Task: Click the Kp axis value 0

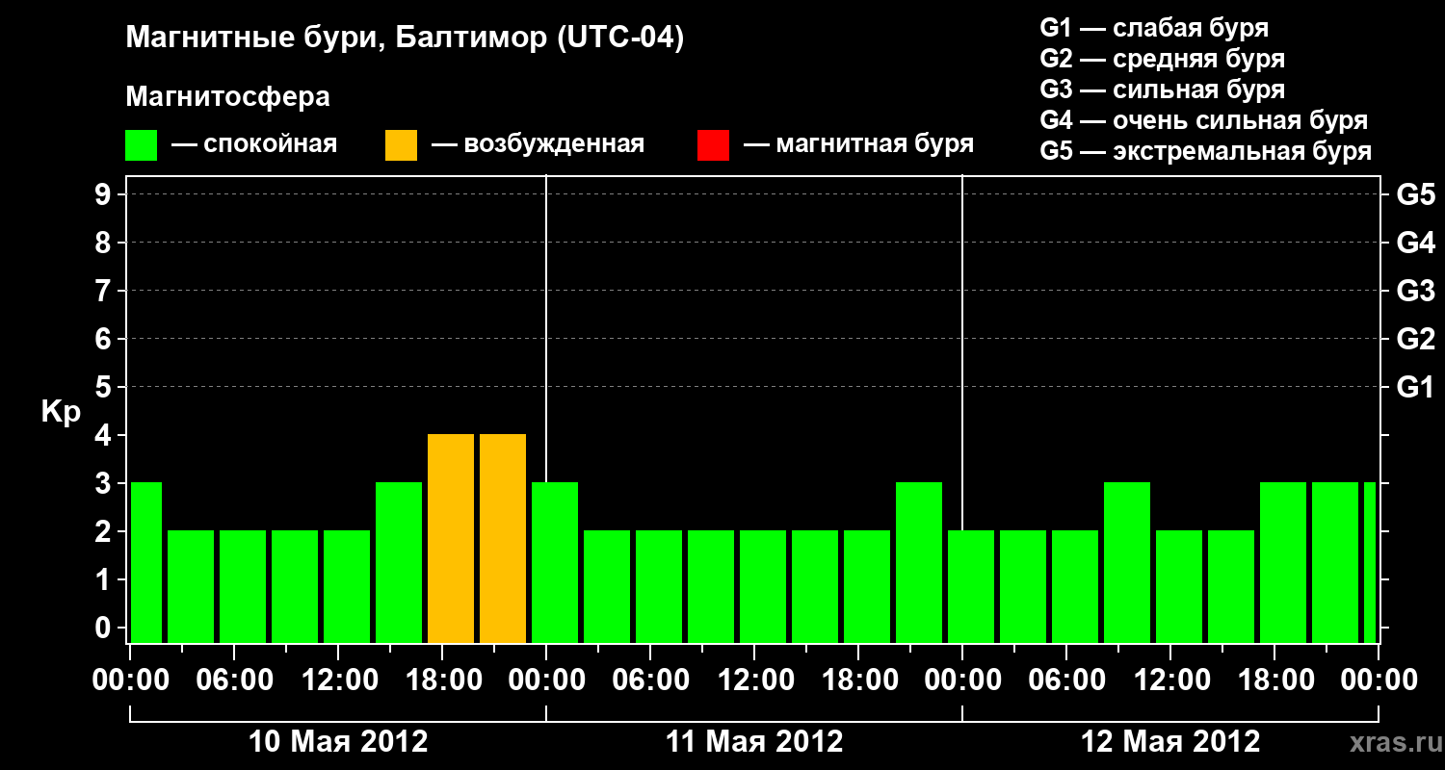Action: [105, 629]
